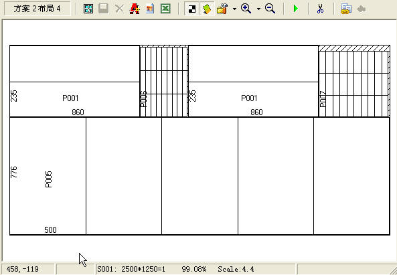Zoom out with the minus magnifier
This screenshot has width=397, height=275.
pyautogui.click(x=270, y=9)
